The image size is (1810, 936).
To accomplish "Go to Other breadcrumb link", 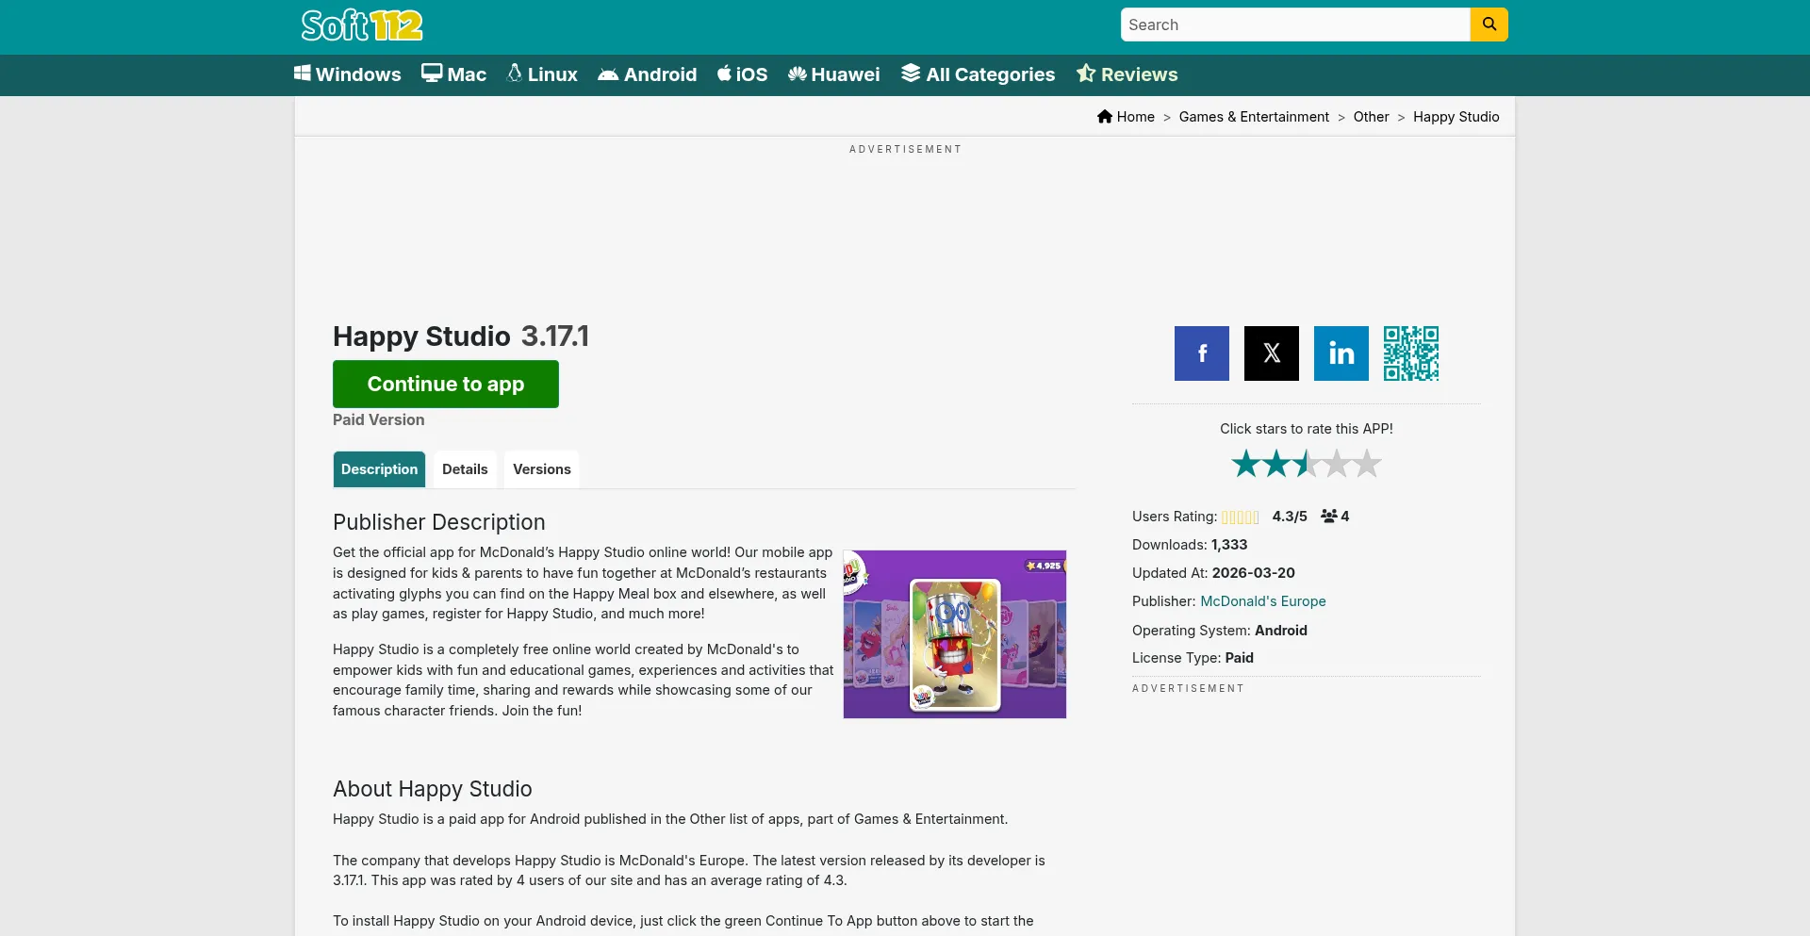I will click(x=1372, y=117).
